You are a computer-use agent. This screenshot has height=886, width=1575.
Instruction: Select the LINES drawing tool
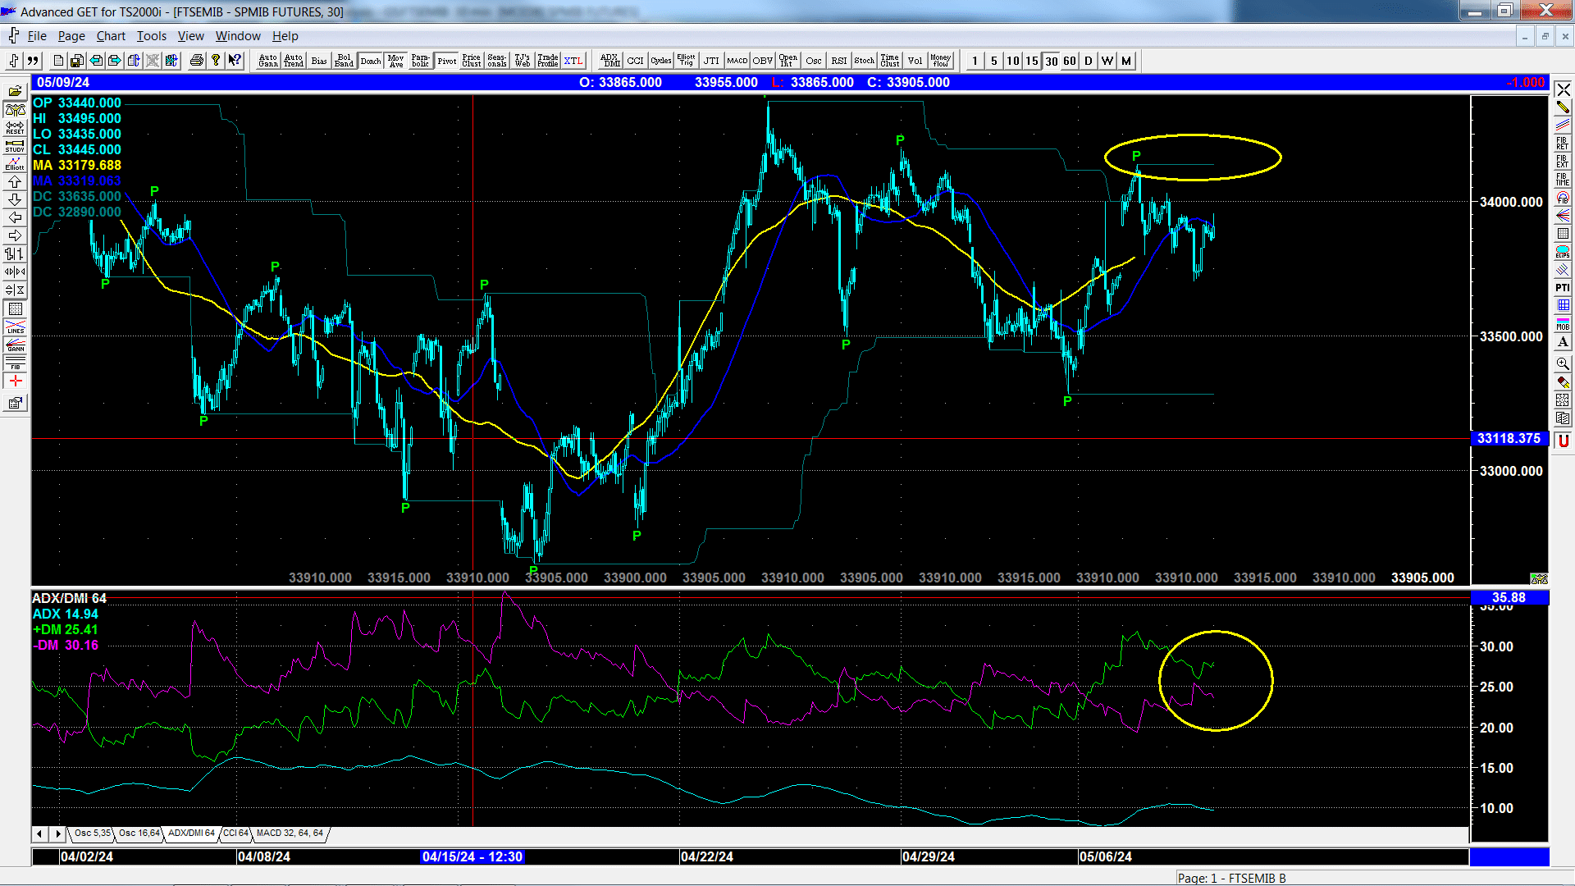point(15,327)
